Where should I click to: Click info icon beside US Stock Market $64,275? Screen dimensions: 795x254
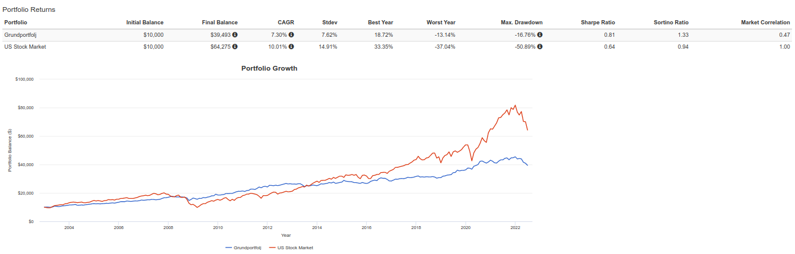(x=235, y=46)
